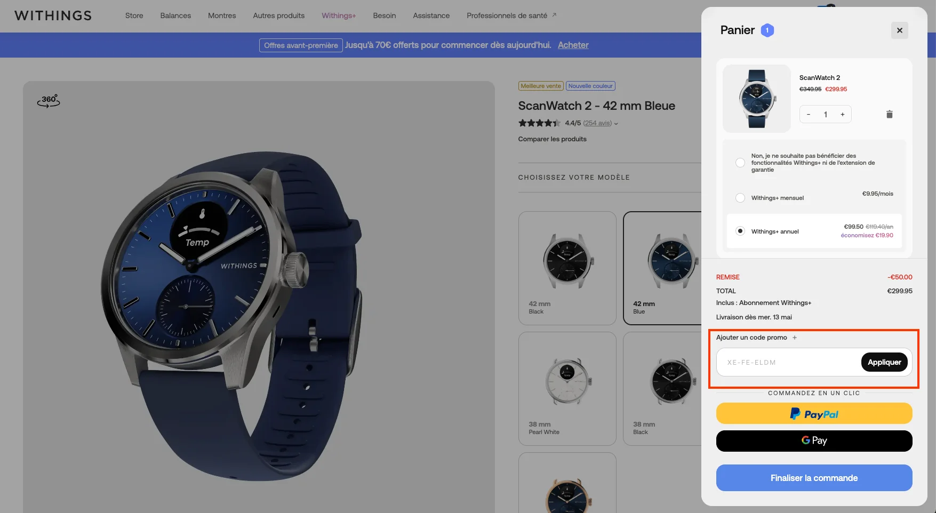Click Finaliser la commande button
This screenshot has height=513, width=936.
[814, 478]
